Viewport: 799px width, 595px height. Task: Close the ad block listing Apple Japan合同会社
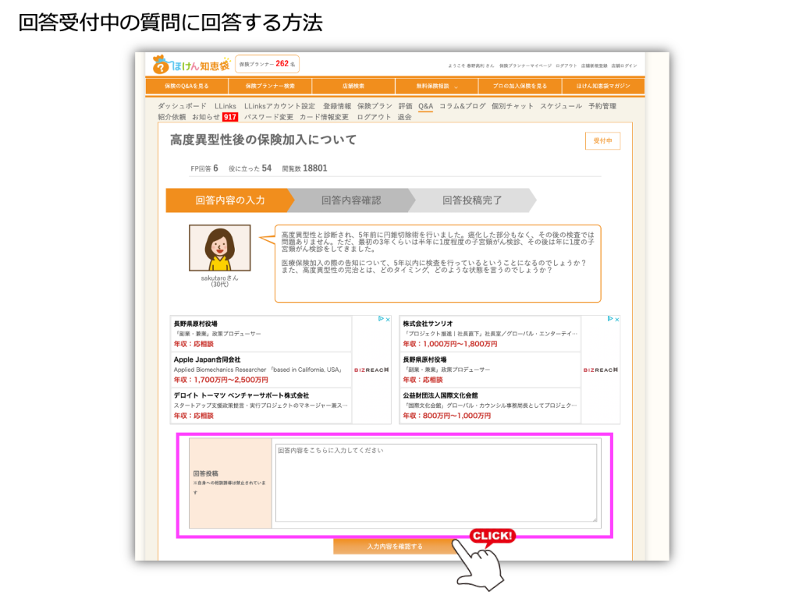click(388, 320)
